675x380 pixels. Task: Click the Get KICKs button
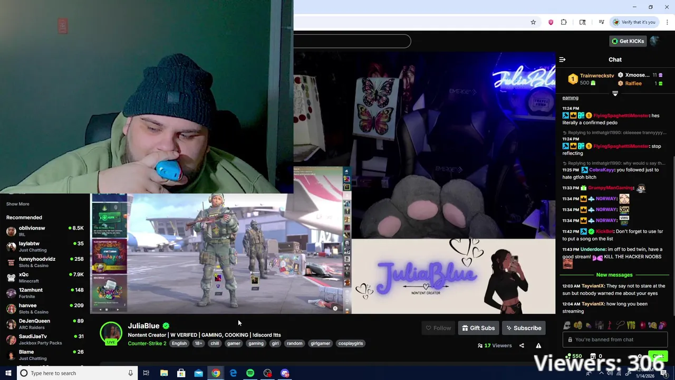click(628, 41)
